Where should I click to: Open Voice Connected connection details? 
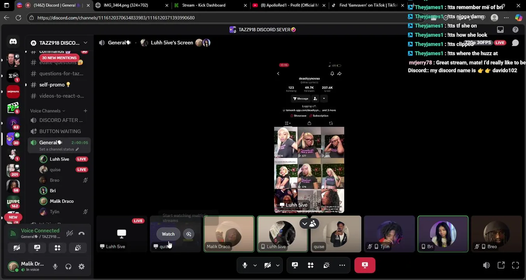(x=40, y=231)
